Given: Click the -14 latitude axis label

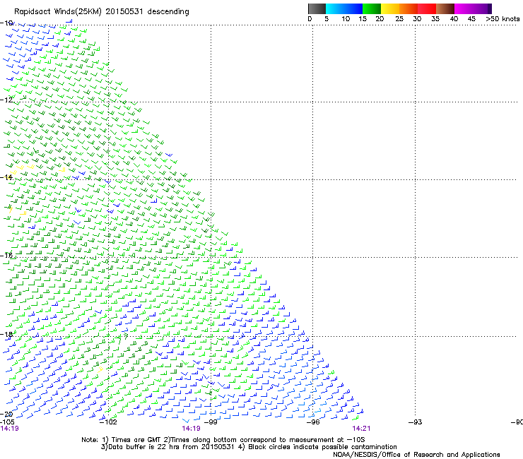Looking at the screenshot, I should coord(6,177).
